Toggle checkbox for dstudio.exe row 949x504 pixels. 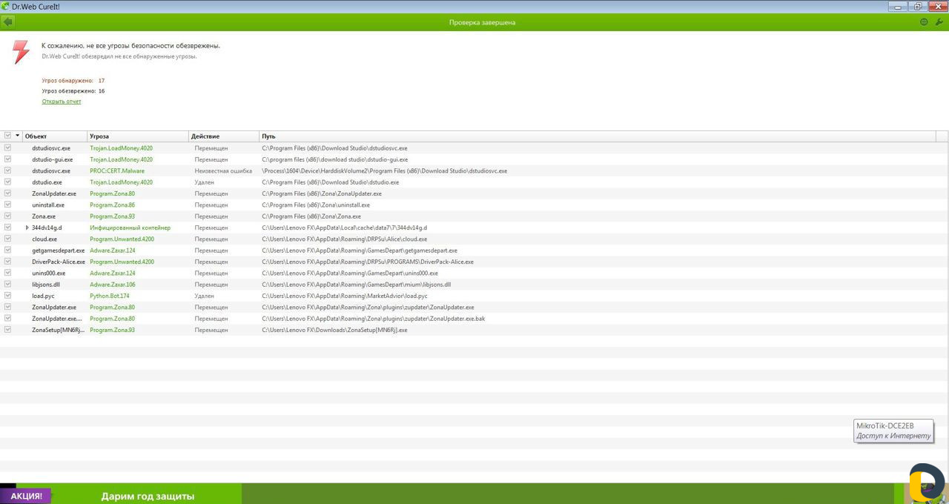7,182
